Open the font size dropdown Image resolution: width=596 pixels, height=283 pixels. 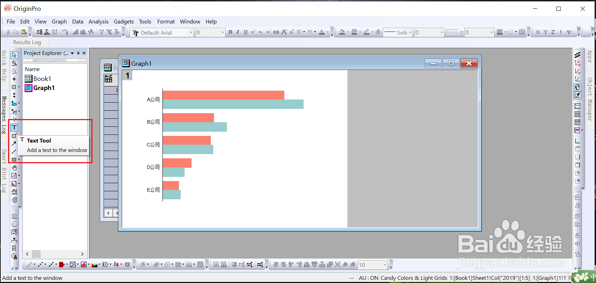222,33
